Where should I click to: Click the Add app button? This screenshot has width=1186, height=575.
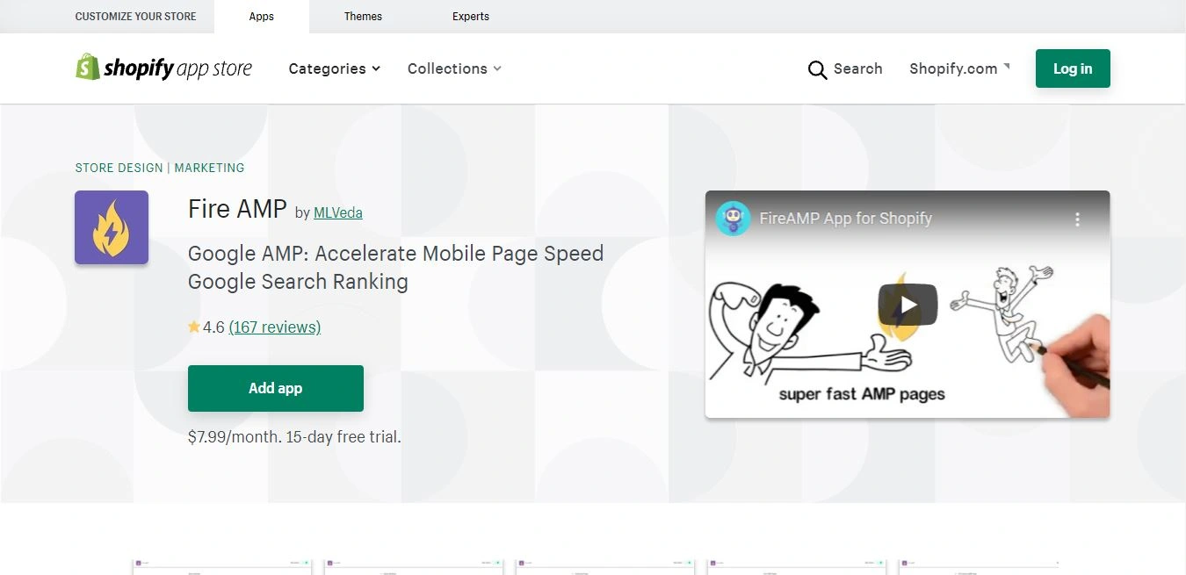(276, 388)
